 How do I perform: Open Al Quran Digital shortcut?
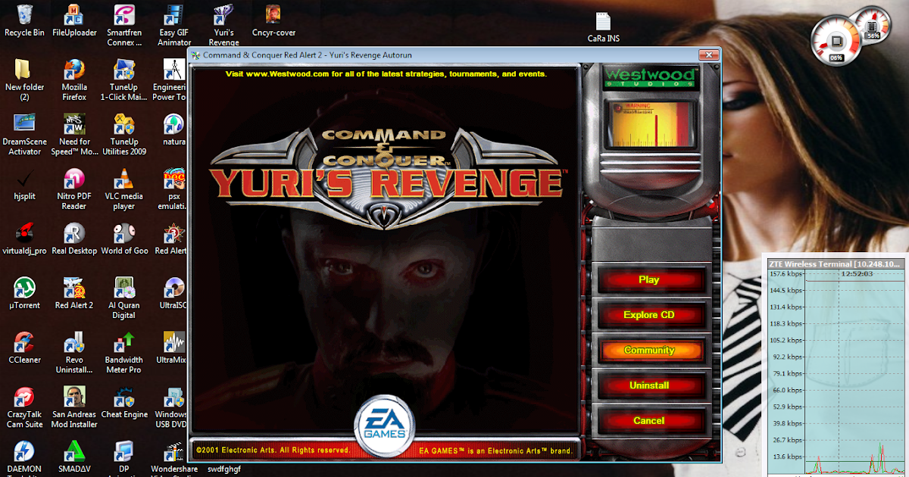(x=124, y=298)
